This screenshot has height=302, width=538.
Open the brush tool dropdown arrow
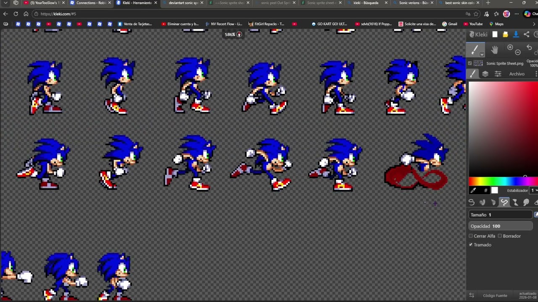[482, 54]
